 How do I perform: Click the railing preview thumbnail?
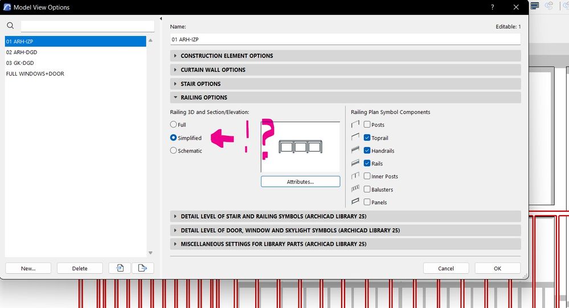301,146
